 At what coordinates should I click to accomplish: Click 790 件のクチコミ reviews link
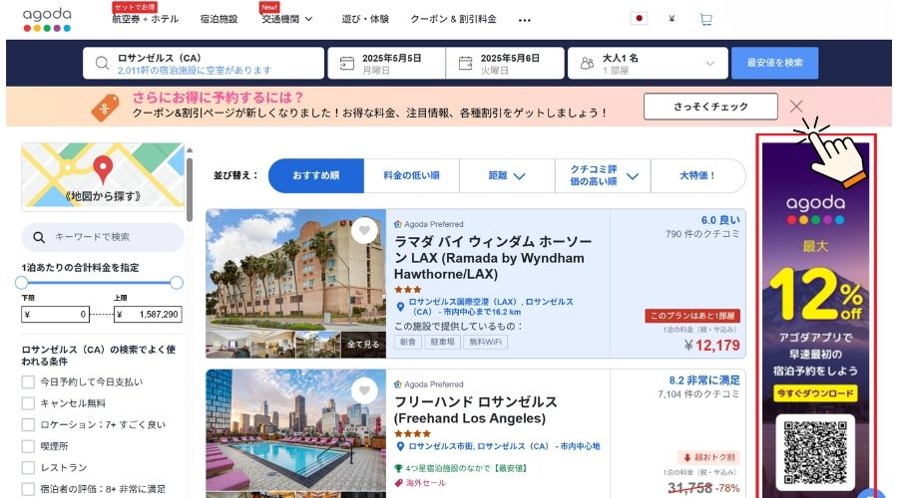pos(702,234)
